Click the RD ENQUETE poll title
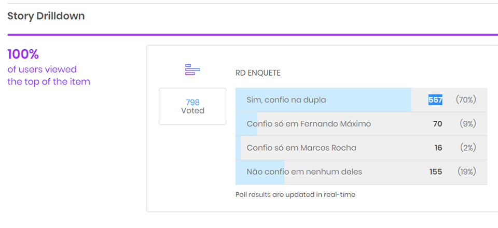Image resolution: width=498 pixels, height=228 pixels. coord(258,73)
